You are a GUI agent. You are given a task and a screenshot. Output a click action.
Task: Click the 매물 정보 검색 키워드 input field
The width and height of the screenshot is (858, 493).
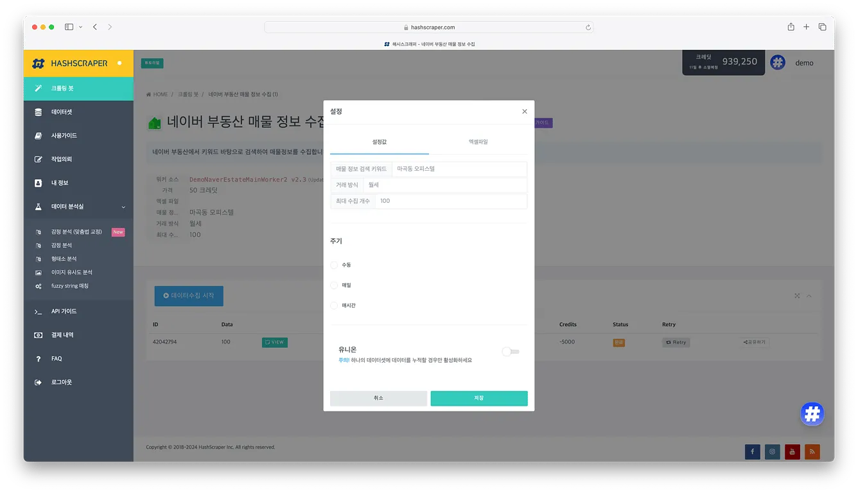[459, 169]
